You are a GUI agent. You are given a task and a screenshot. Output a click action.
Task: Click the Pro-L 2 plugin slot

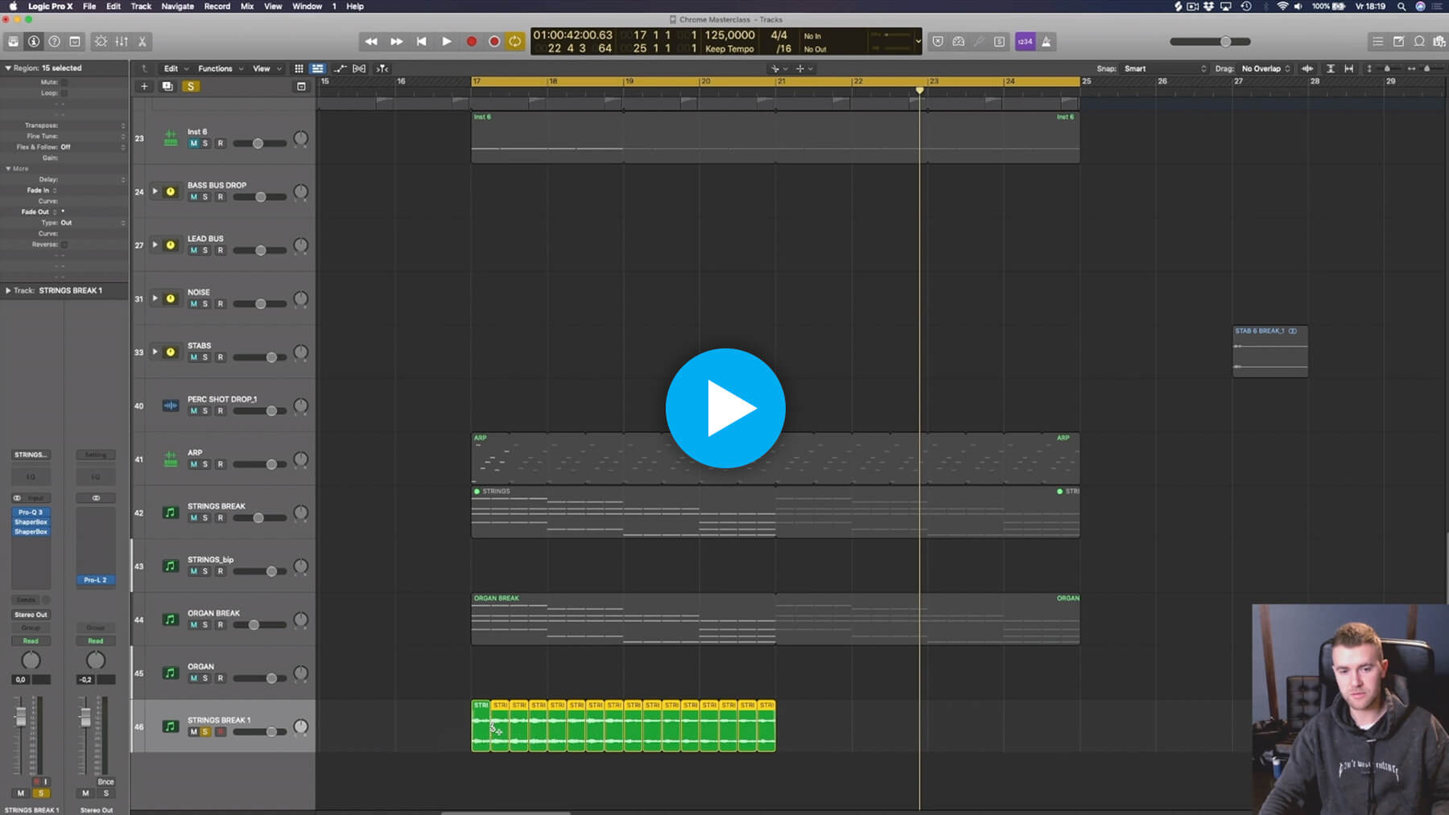[x=95, y=580]
